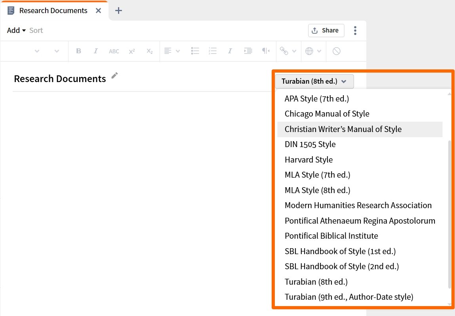Expand the link options arrow
Screen dimensions: 455x316
(x=294, y=51)
